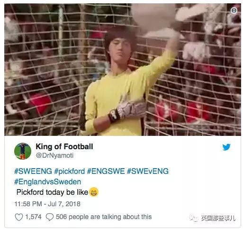Click the Chinese watermark text
This screenshot has width=243, height=229.
(218, 219)
